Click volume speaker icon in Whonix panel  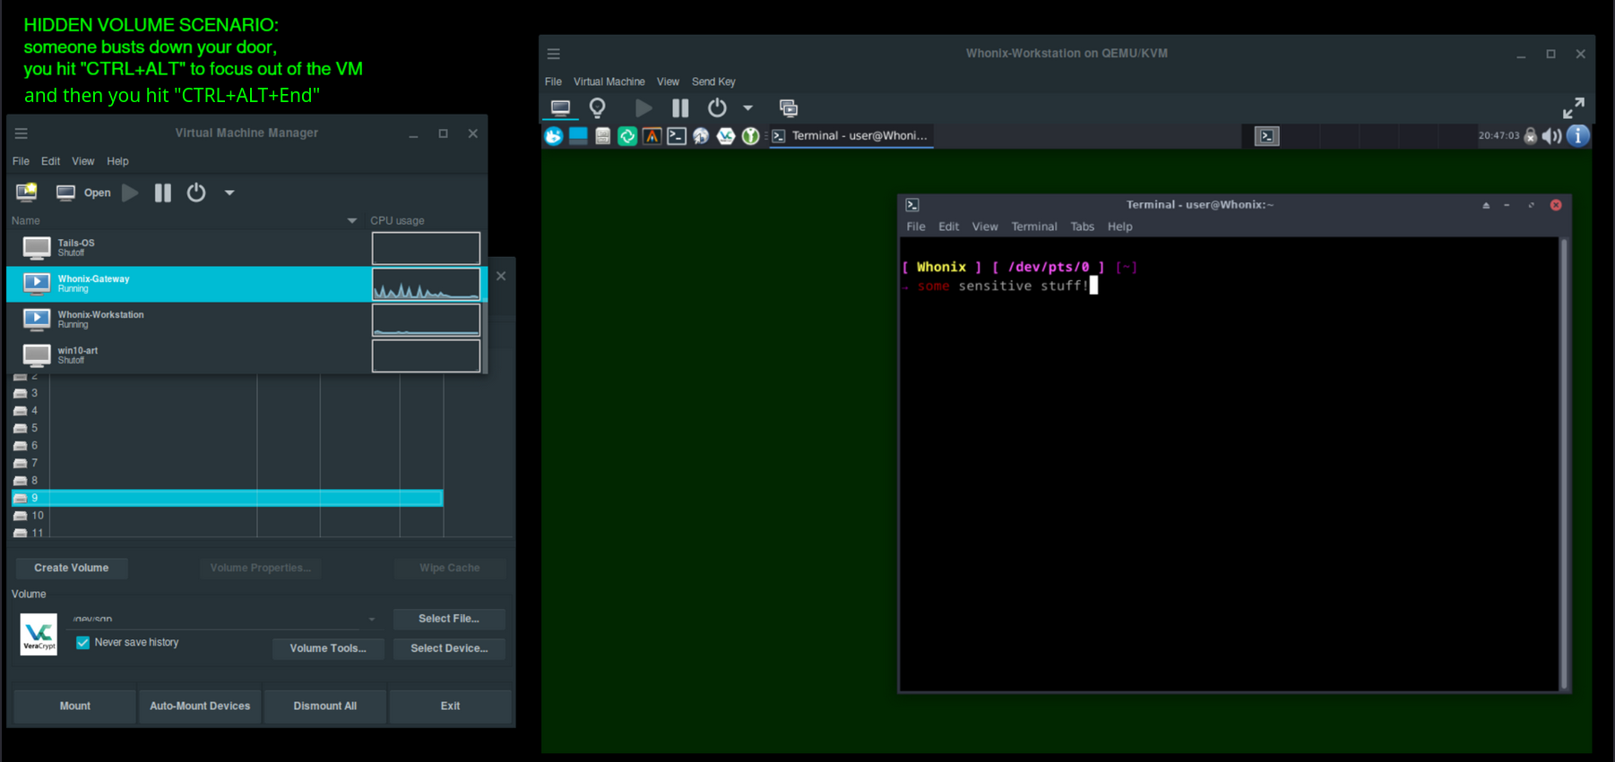pos(1552,136)
